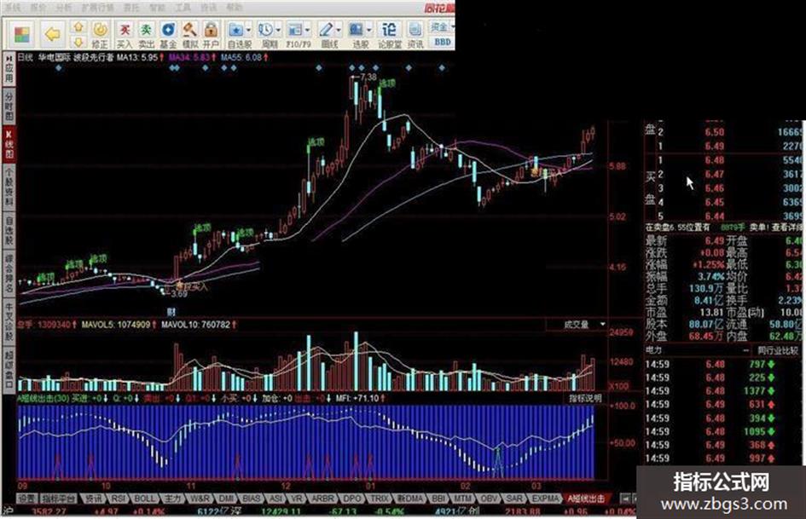Select the RSI indicator tab
806x519 pixels.
[x=119, y=499]
